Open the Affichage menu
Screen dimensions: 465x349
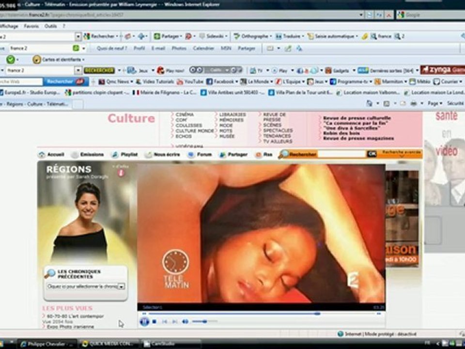tap(9, 26)
